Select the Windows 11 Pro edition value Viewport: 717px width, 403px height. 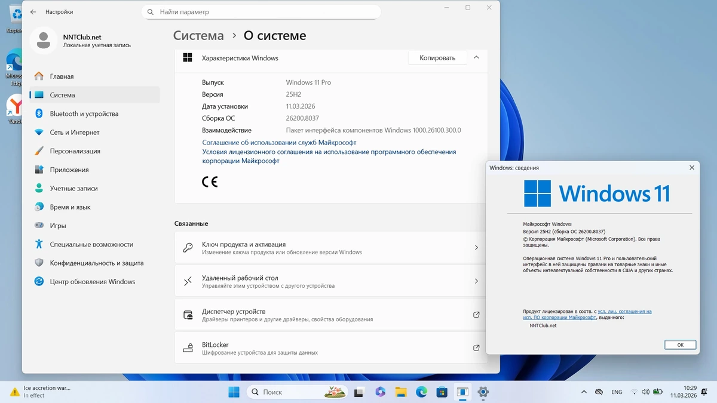pos(308,82)
